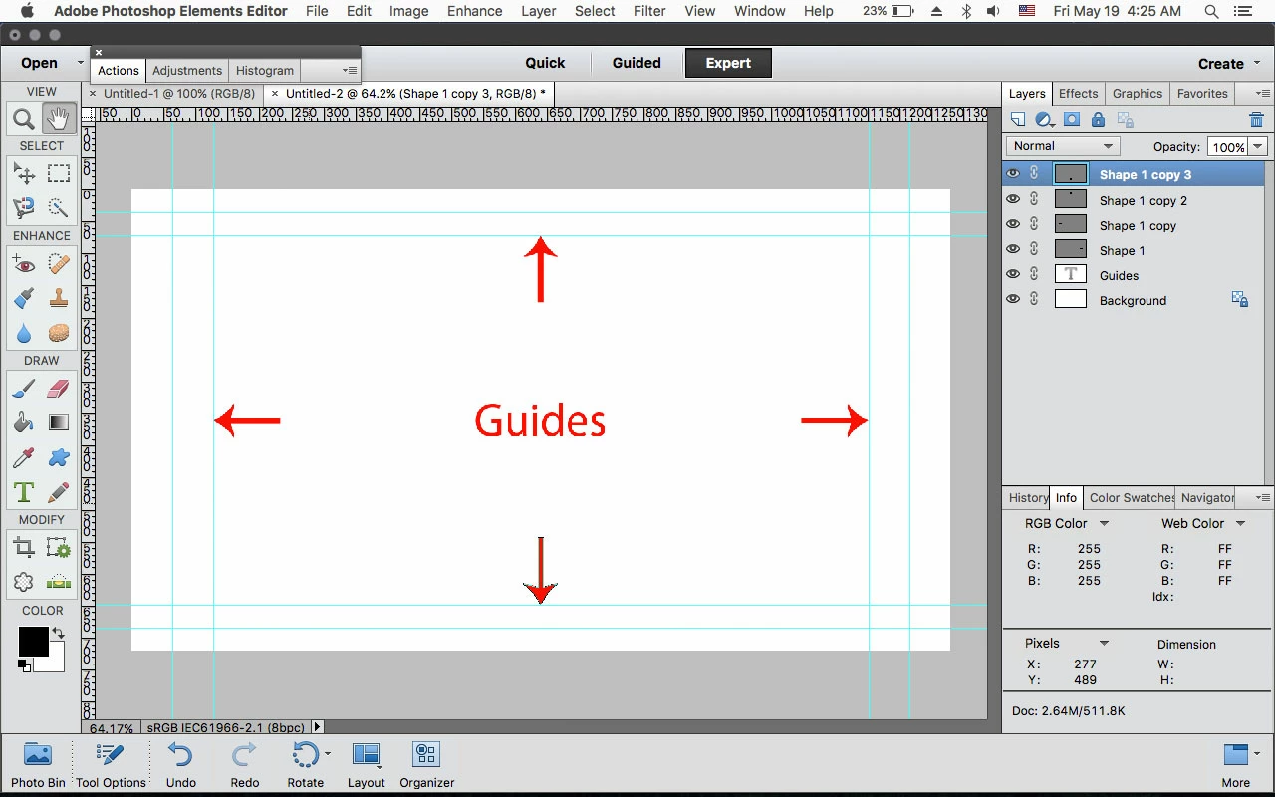Select the Lasso tool
This screenshot has width=1275, height=797.
pos(24,207)
